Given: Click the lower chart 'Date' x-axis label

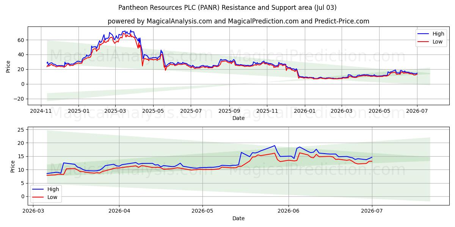Looking at the screenshot, I should click(238, 218).
